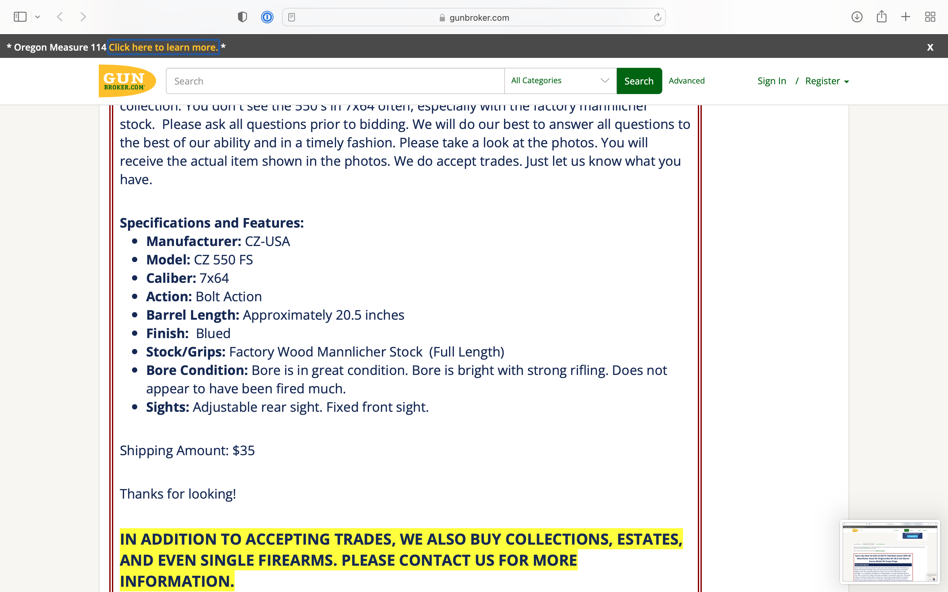The width and height of the screenshot is (948, 592).
Task: Click the 'Specifications and Features:' heading
Action: 212,223
